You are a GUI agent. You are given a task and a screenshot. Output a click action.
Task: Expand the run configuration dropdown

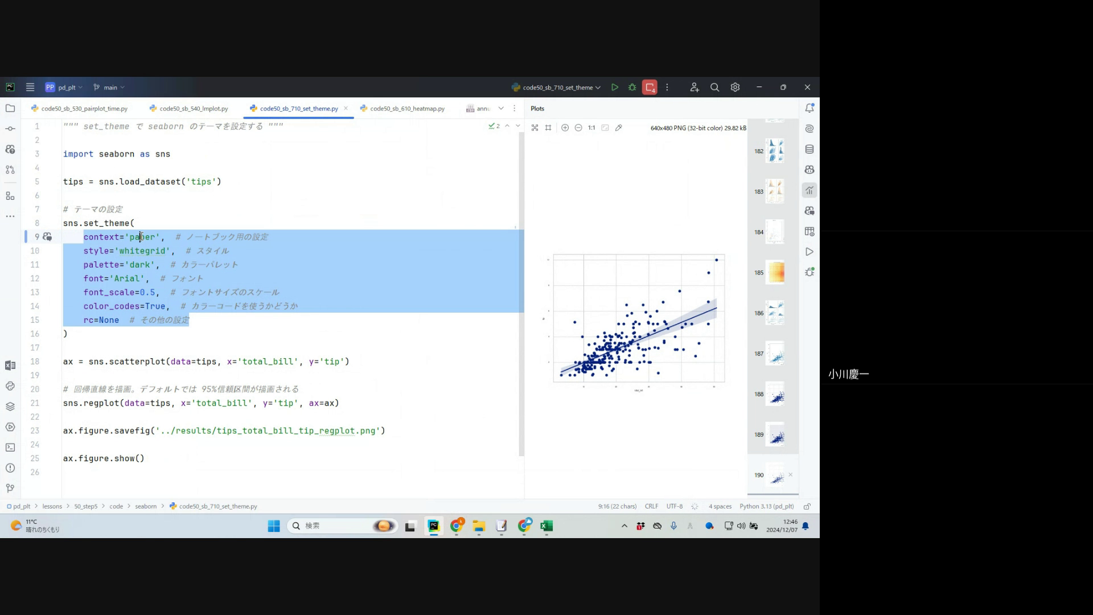coord(598,88)
